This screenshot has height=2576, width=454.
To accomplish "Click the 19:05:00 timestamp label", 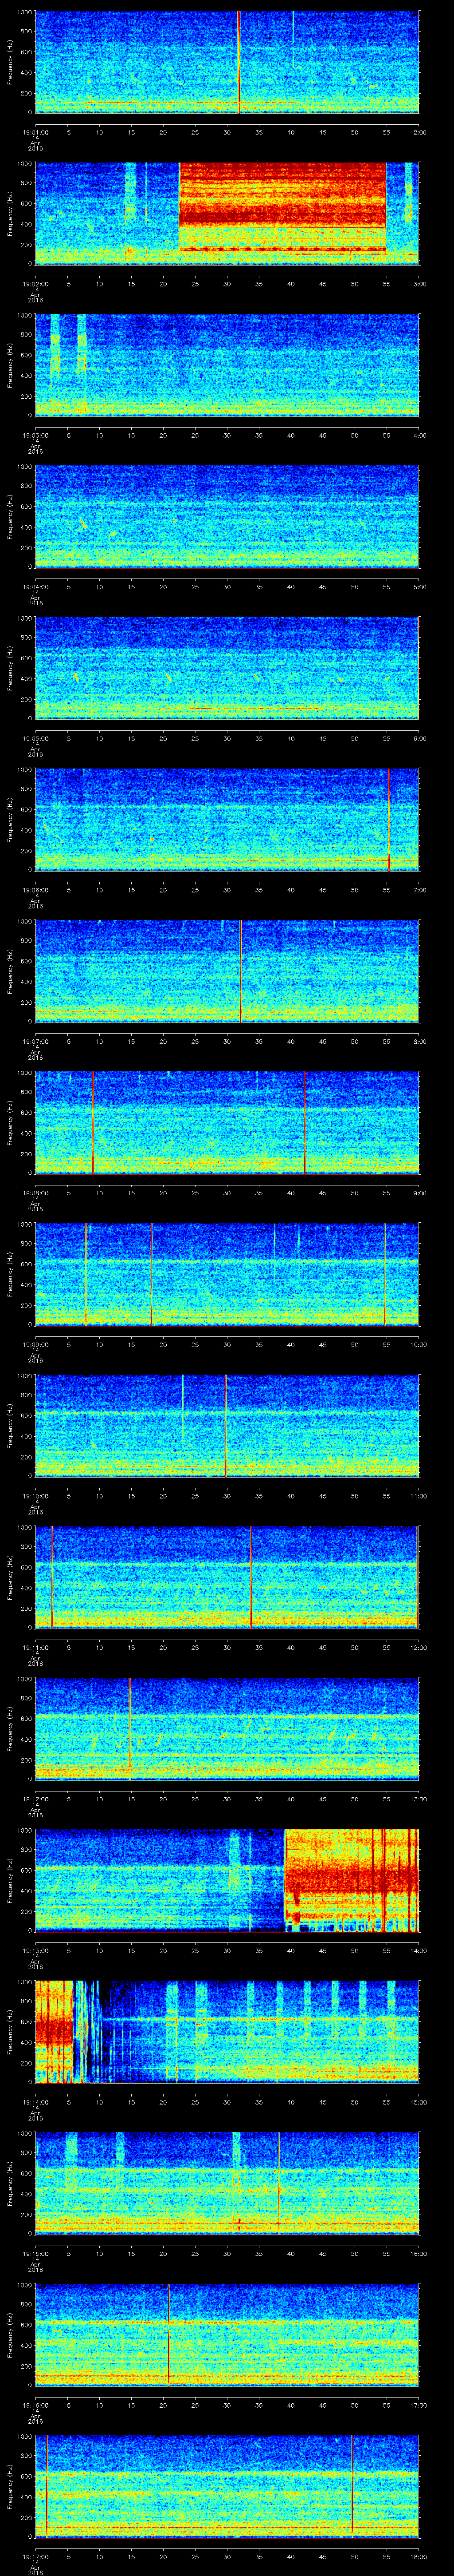I will click(35, 738).
